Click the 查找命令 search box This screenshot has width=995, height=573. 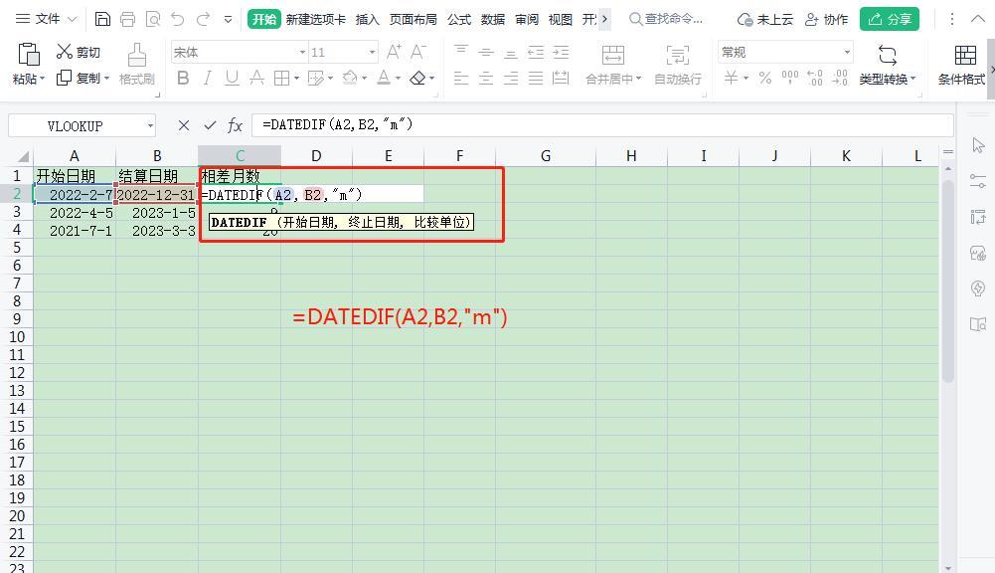pyautogui.click(x=666, y=19)
